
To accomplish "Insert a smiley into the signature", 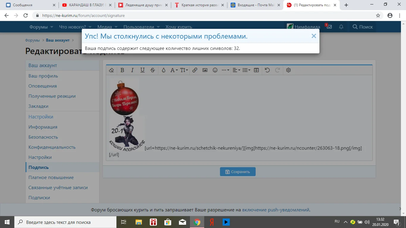I will tap(215, 70).
